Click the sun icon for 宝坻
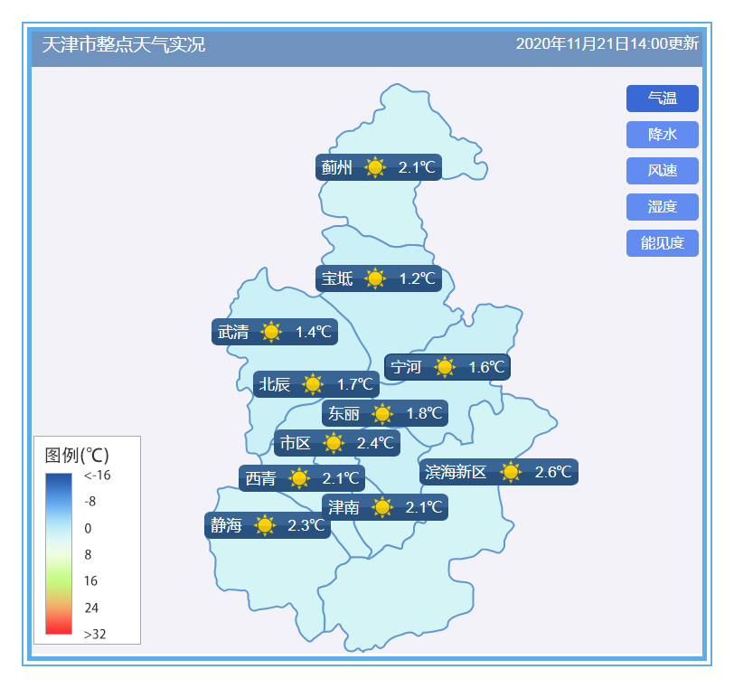734x688 pixels. pyautogui.click(x=375, y=278)
